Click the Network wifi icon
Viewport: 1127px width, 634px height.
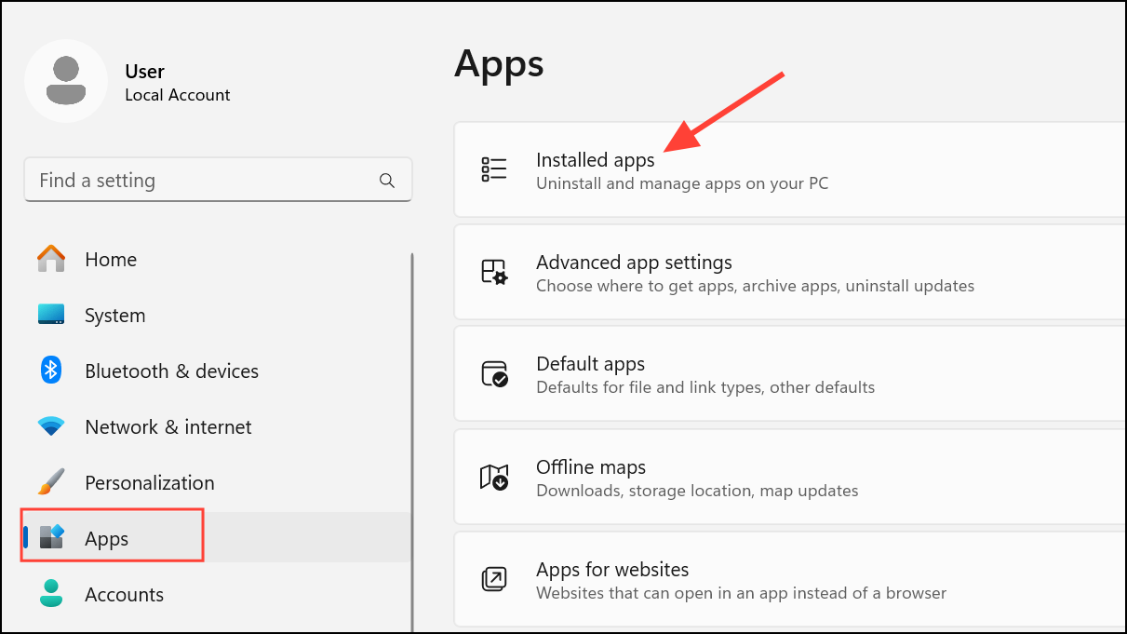51,426
